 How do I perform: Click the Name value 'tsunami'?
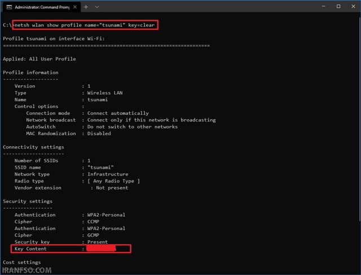point(98,100)
